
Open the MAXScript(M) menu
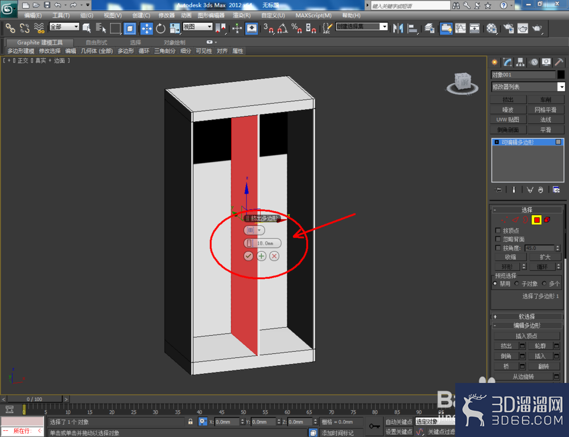314,15
